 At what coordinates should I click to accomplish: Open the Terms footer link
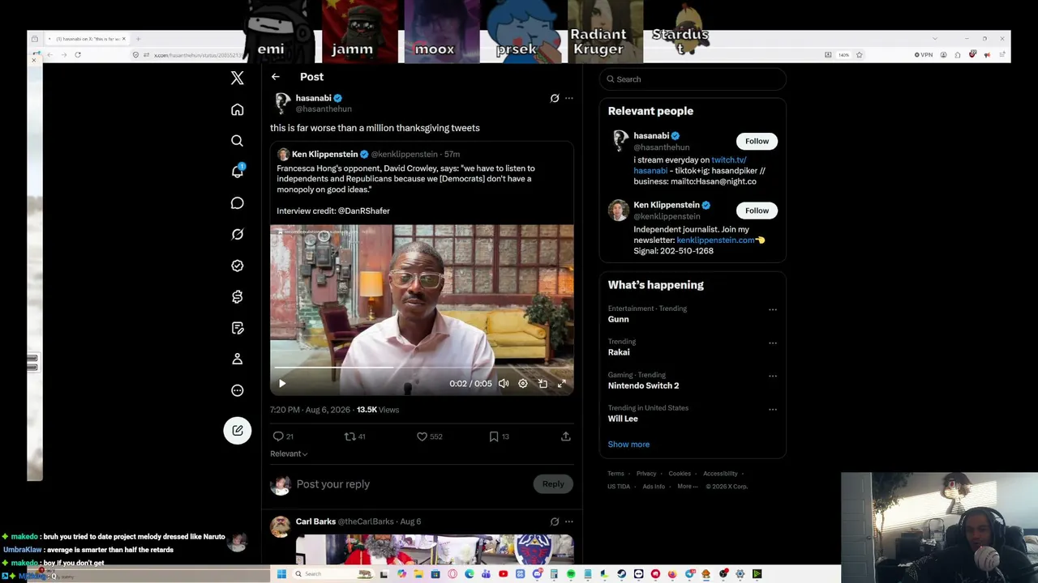pyautogui.click(x=616, y=474)
